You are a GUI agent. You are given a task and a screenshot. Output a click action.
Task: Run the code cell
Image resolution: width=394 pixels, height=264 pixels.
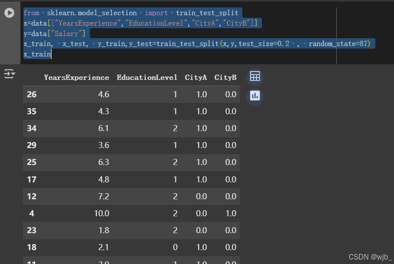(9, 13)
